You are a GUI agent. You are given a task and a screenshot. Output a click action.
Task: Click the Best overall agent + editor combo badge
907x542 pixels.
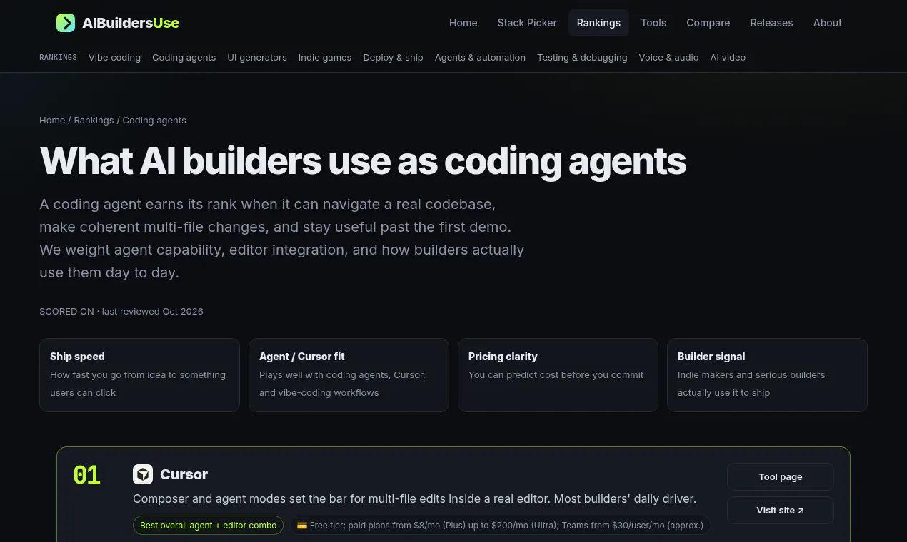tap(208, 526)
